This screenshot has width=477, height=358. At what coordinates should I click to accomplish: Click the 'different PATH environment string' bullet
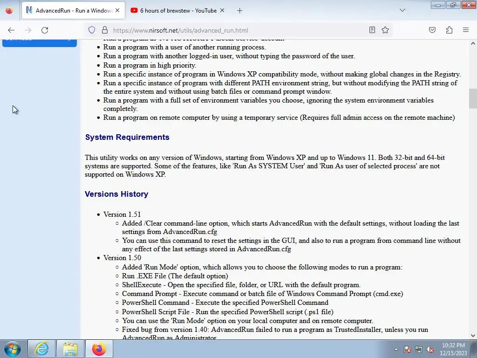280,87
